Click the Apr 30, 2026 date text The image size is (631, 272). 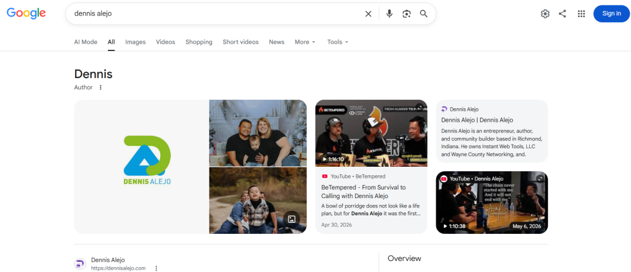(x=336, y=225)
